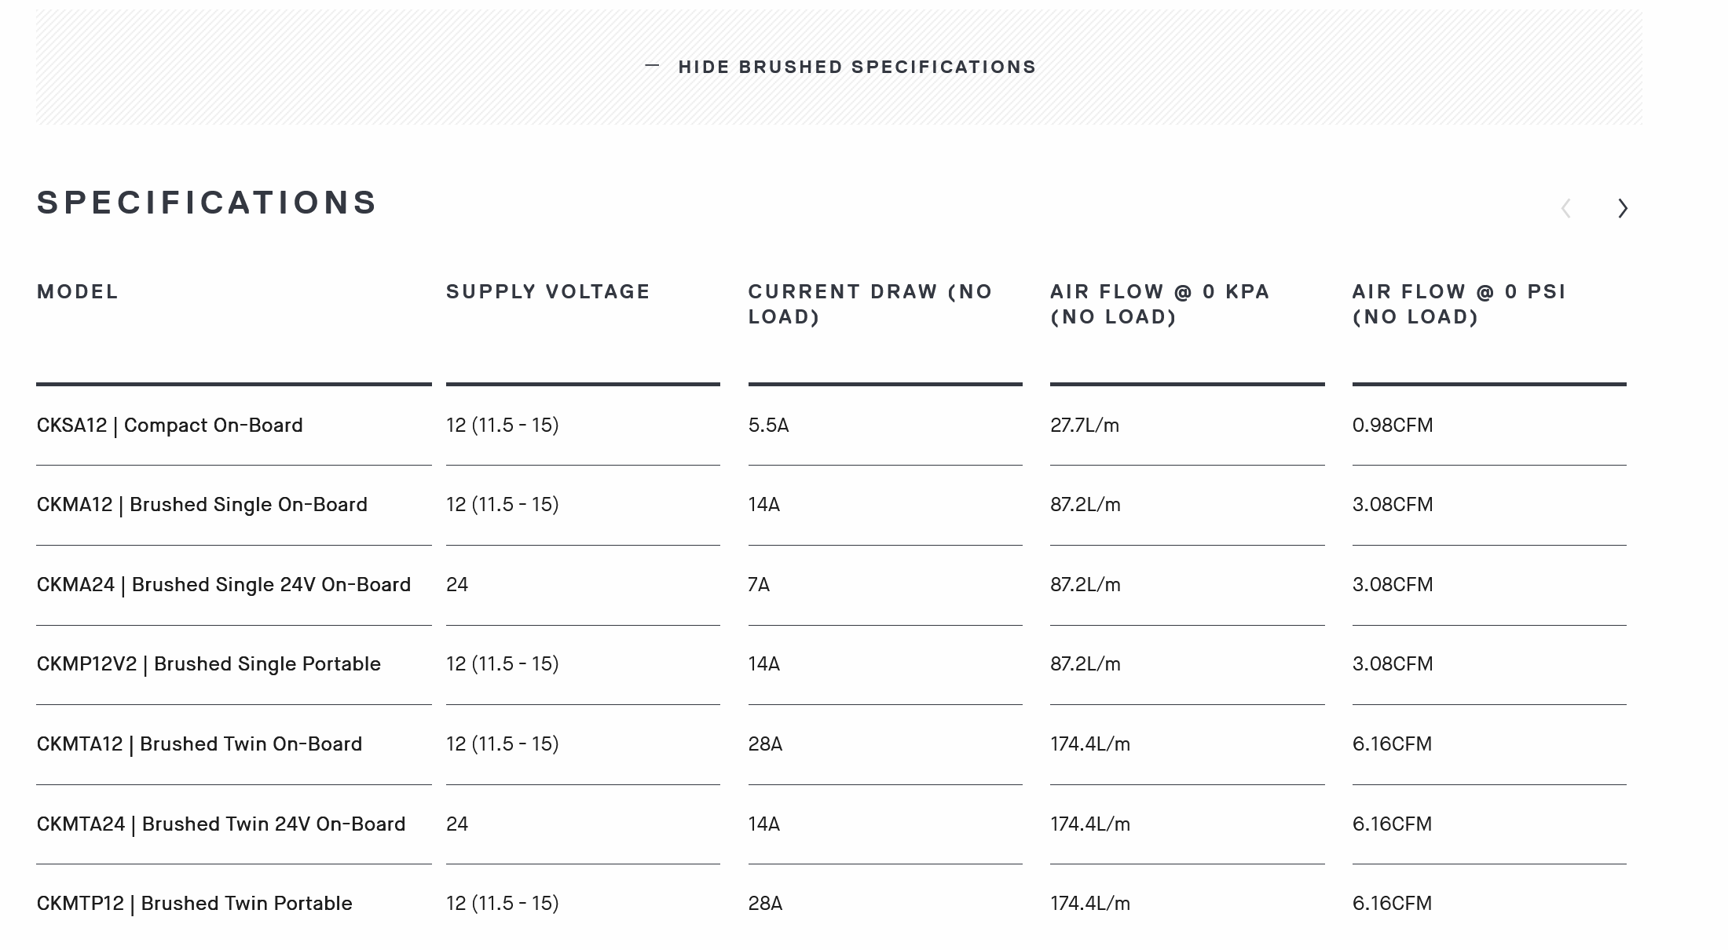The height and width of the screenshot is (950, 1728).
Task: Click the minus icon beside Hide Brushed Specifications
Action: (652, 66)
